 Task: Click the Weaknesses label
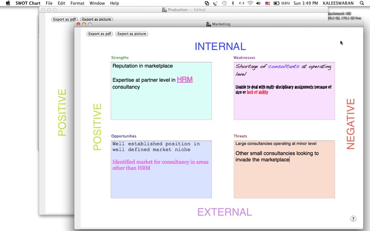[x=244, y=57]
